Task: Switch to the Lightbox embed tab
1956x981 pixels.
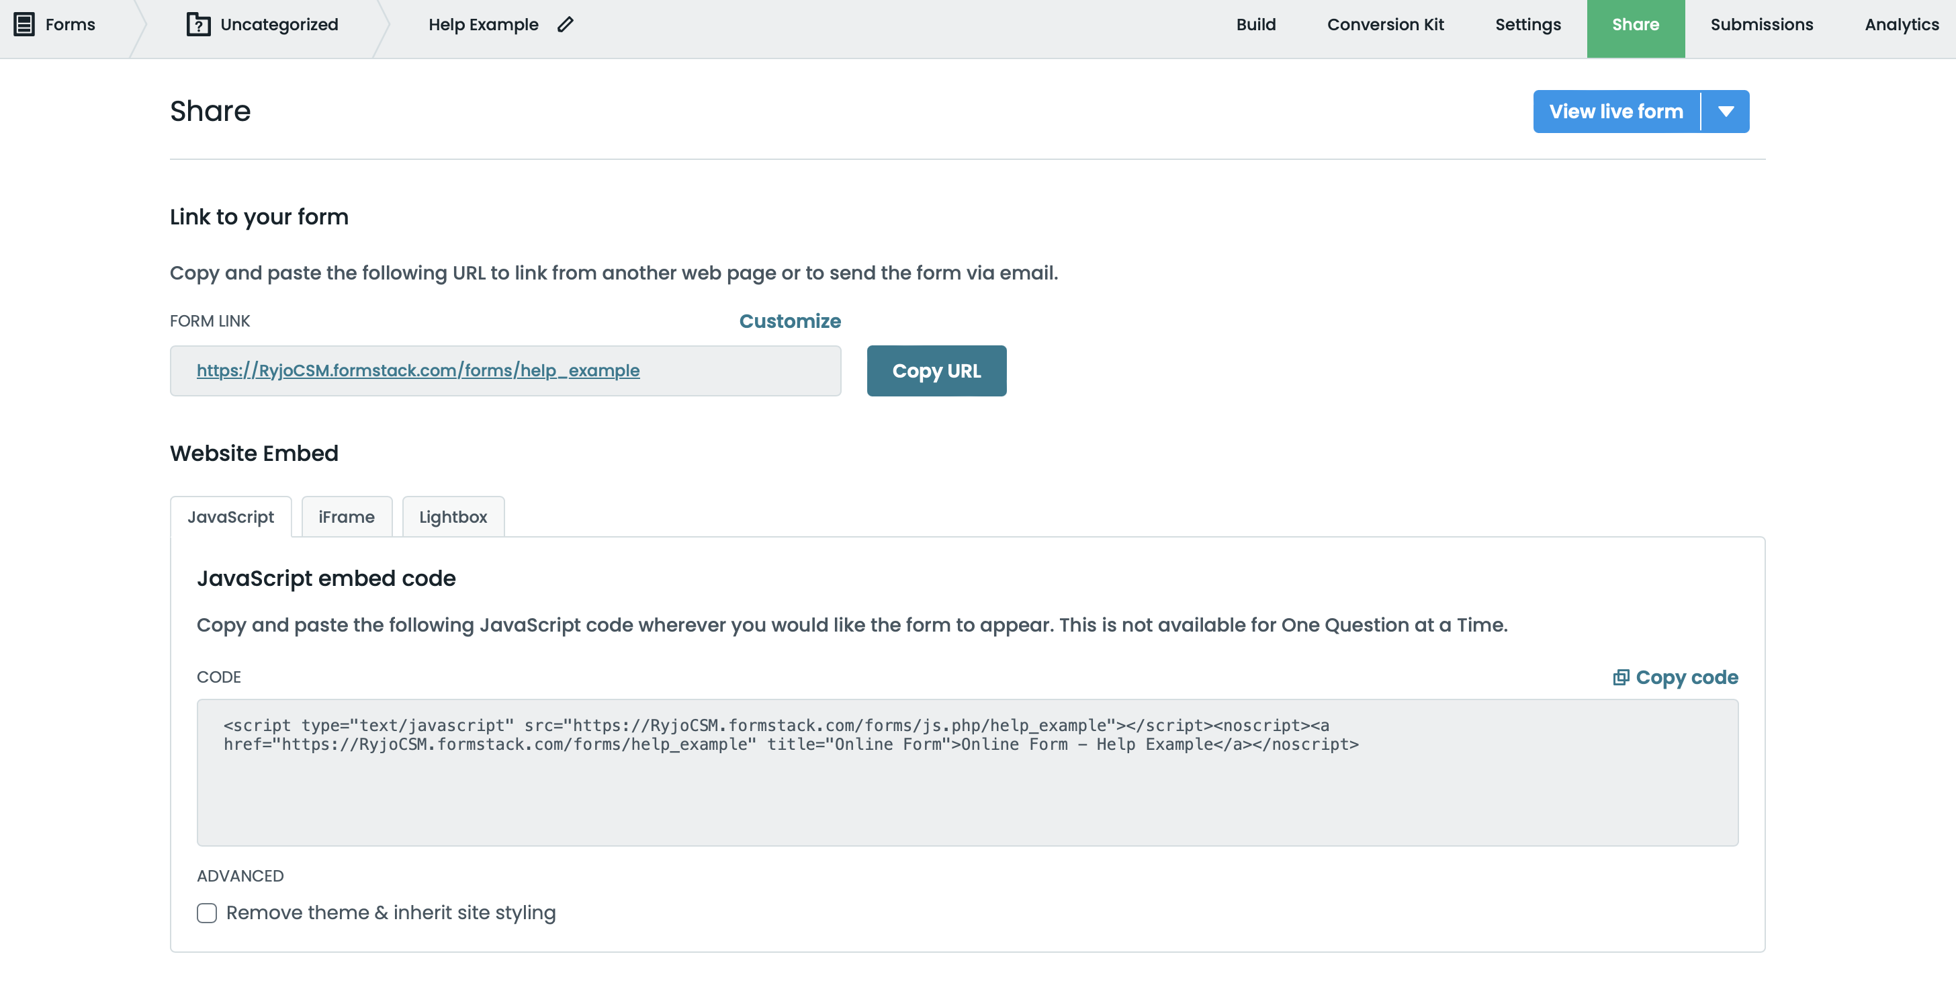Action: pos(453,516)
